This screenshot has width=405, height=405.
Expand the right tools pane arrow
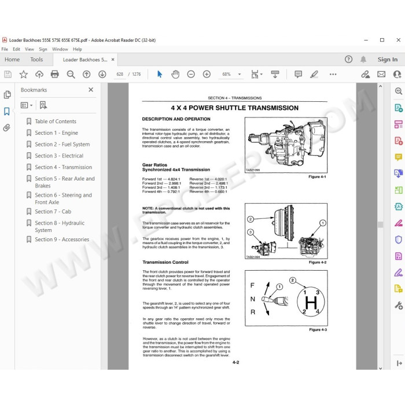(x=399, y=363)
